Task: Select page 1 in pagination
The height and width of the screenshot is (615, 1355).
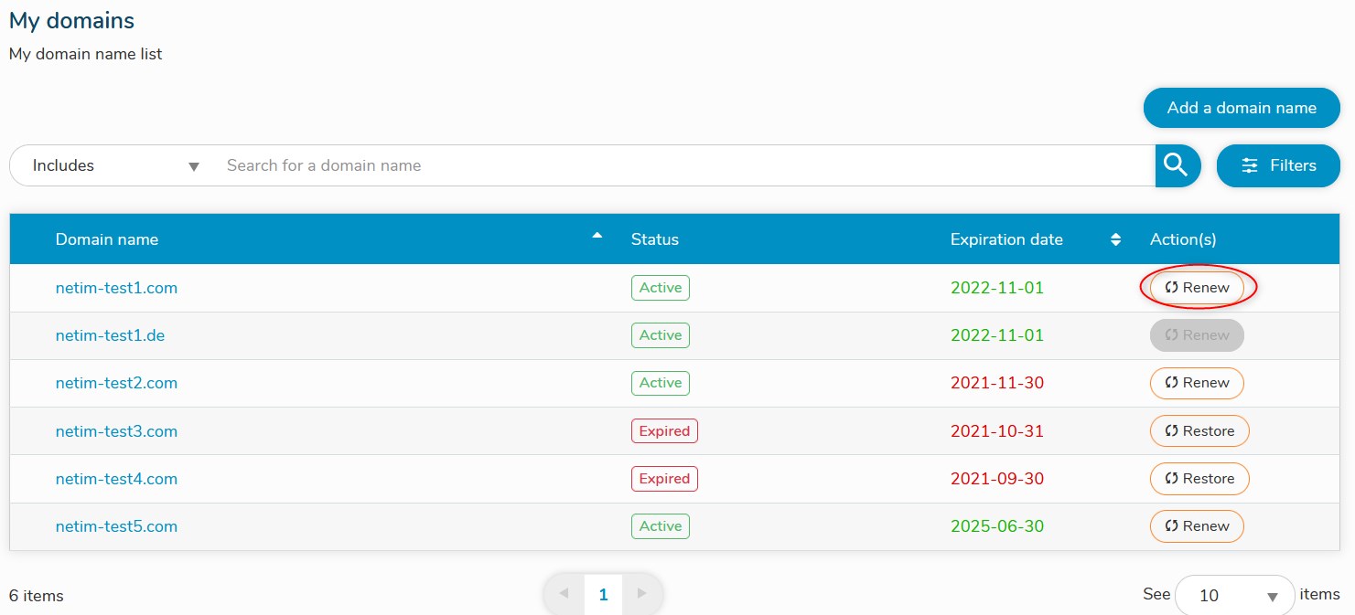Action: pos(603,595)
